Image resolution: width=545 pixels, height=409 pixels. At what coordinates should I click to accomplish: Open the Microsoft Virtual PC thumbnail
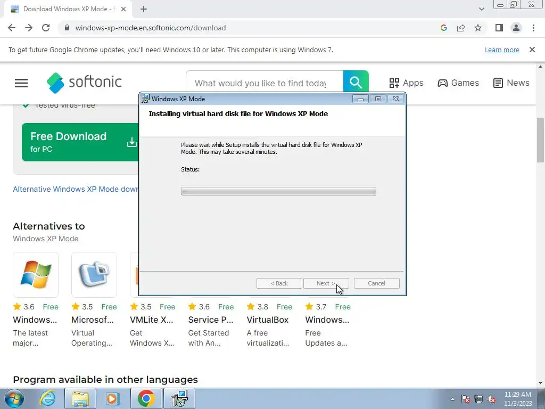coord(94,274)
